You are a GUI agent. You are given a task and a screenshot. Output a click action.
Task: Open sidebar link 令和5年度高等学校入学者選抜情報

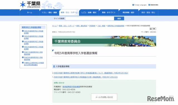pos(34,32)
